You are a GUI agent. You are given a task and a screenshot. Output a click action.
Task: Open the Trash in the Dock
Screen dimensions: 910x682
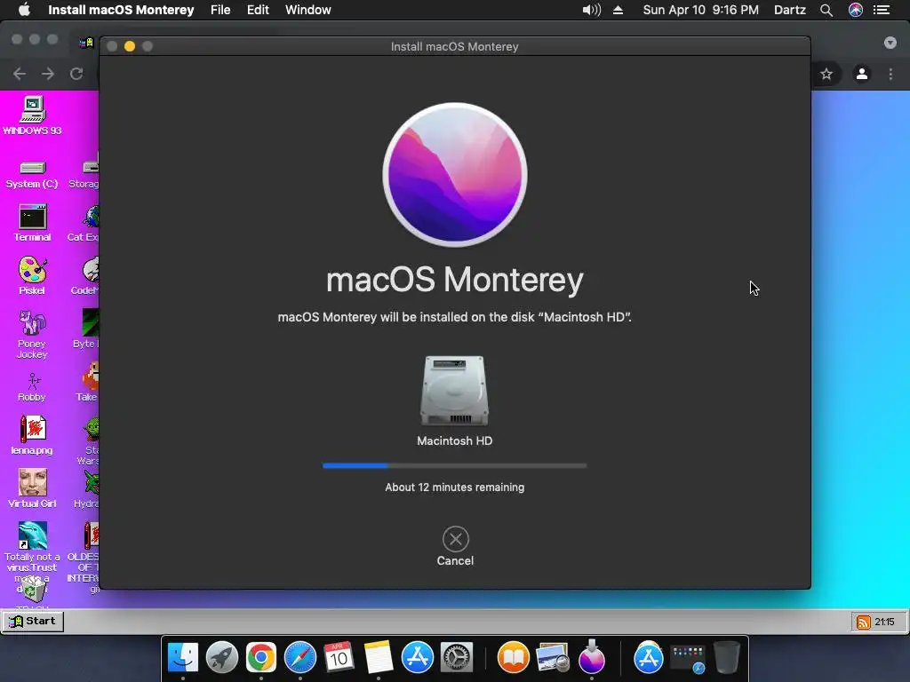(x=727, y=657)
